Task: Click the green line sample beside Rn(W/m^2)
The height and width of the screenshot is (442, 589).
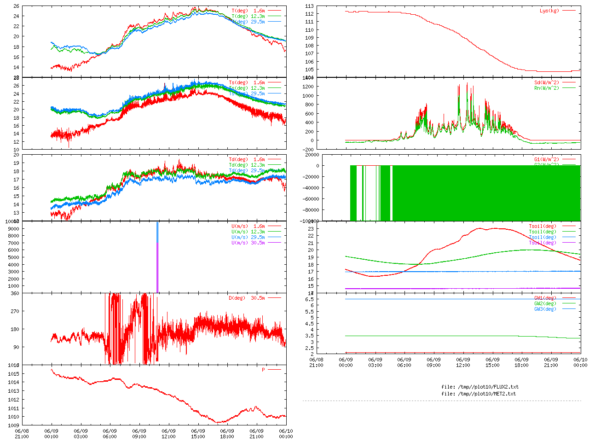Action: coord(569,88)
